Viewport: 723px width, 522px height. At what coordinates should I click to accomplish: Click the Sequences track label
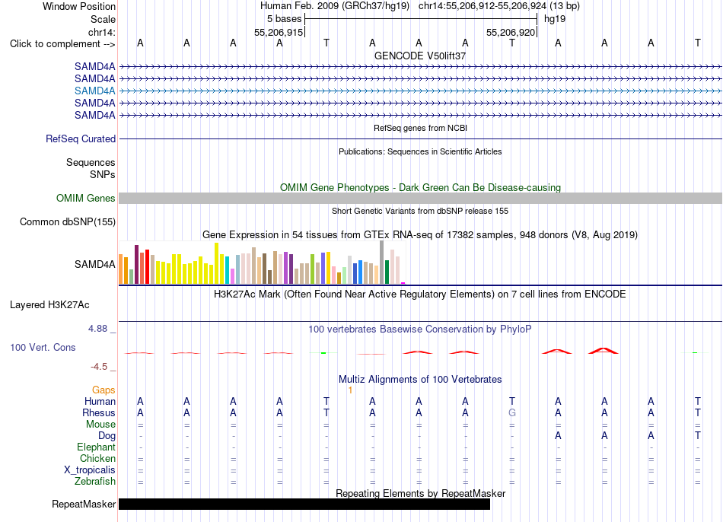point(91,162)
